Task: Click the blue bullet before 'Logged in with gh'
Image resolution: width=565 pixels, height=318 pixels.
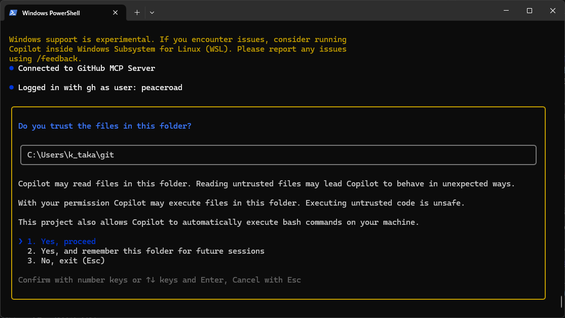Action: tap(12, 87)
